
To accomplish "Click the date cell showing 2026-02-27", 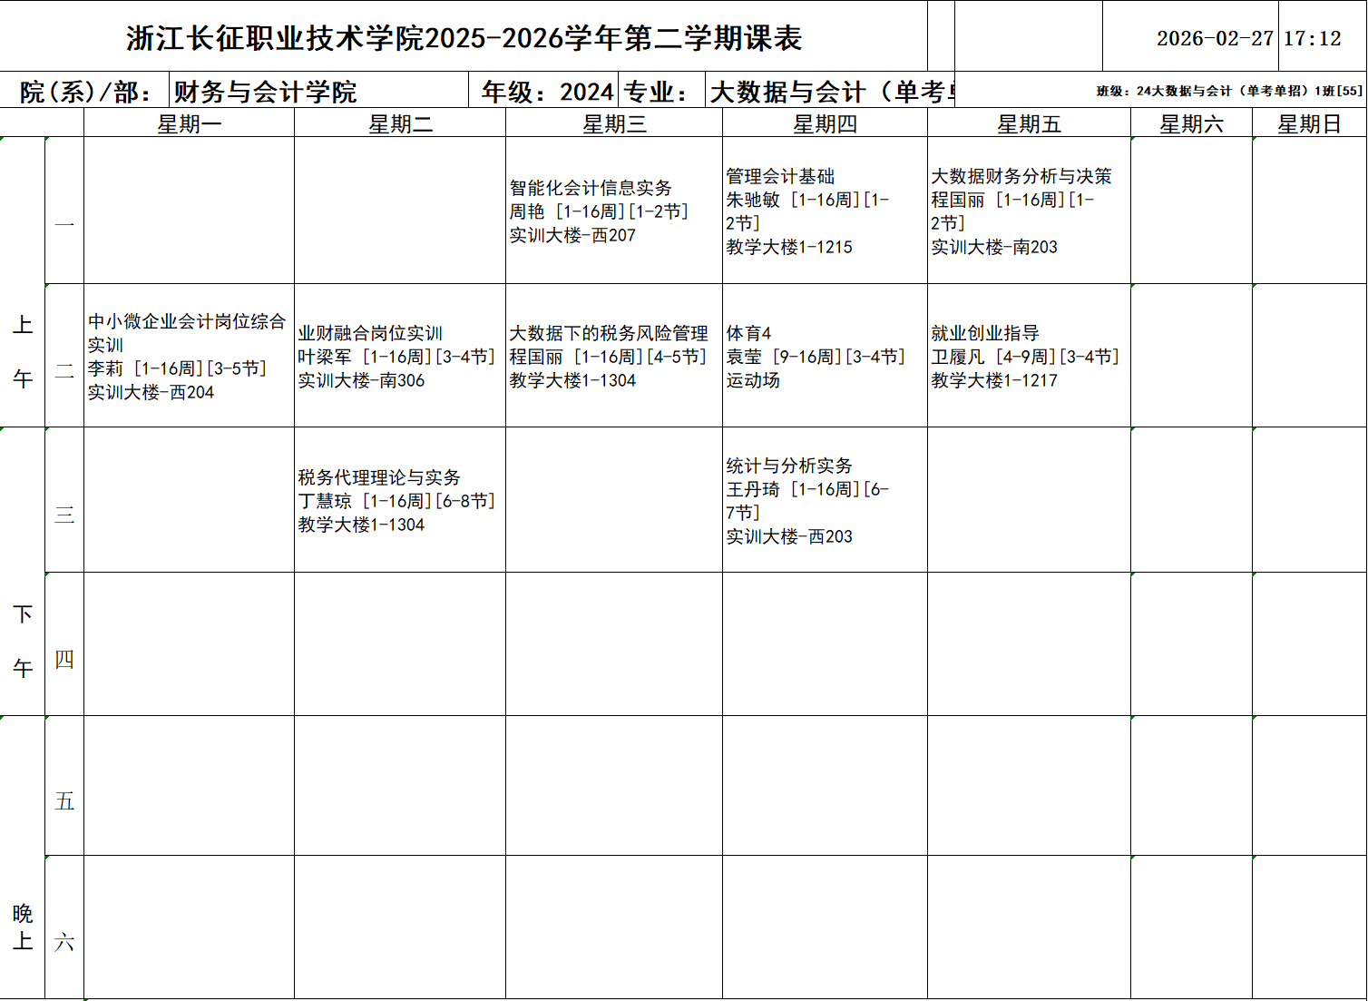I will point(1214,38).
